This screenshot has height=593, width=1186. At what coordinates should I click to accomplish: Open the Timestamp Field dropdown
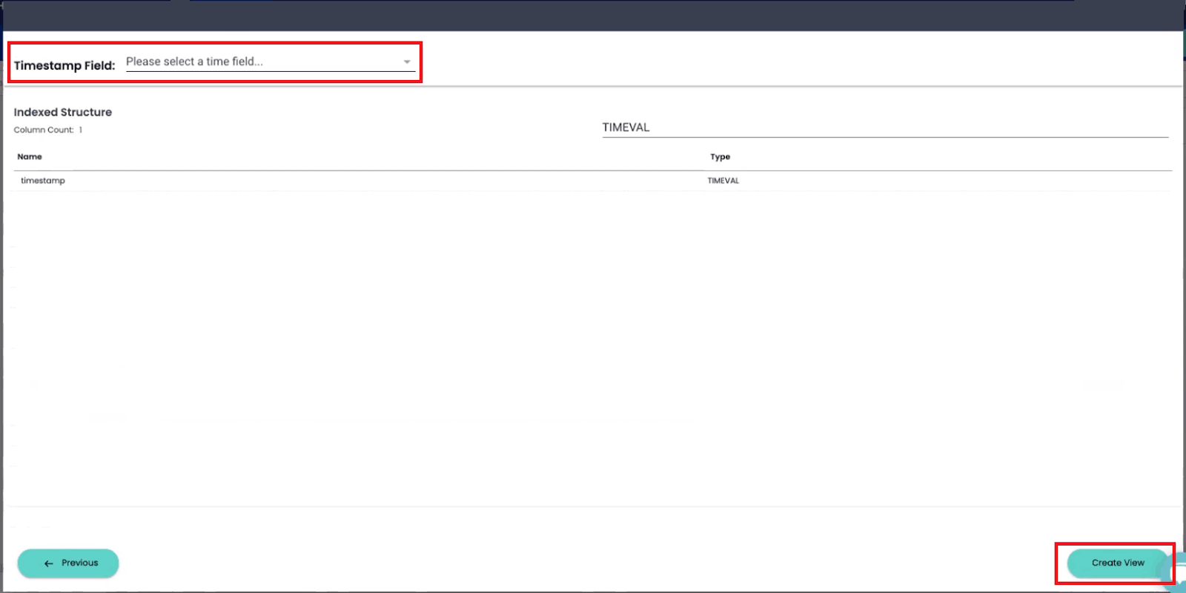270,62
